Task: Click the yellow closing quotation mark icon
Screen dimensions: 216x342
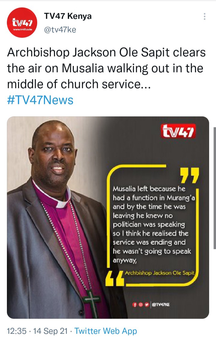Action: tap(190, 175)
